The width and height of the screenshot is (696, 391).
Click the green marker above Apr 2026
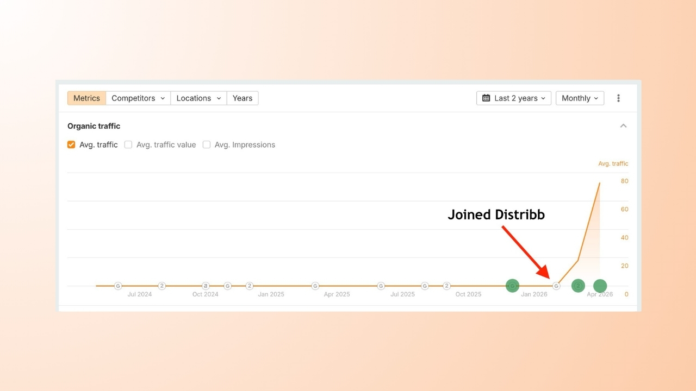[600, 286]
